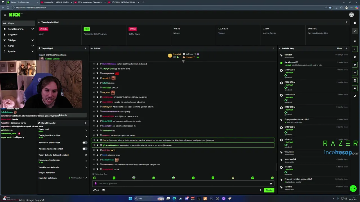Open Steam from the taskbar
Viewport: 360px width, 202px height.
point(180,199)
